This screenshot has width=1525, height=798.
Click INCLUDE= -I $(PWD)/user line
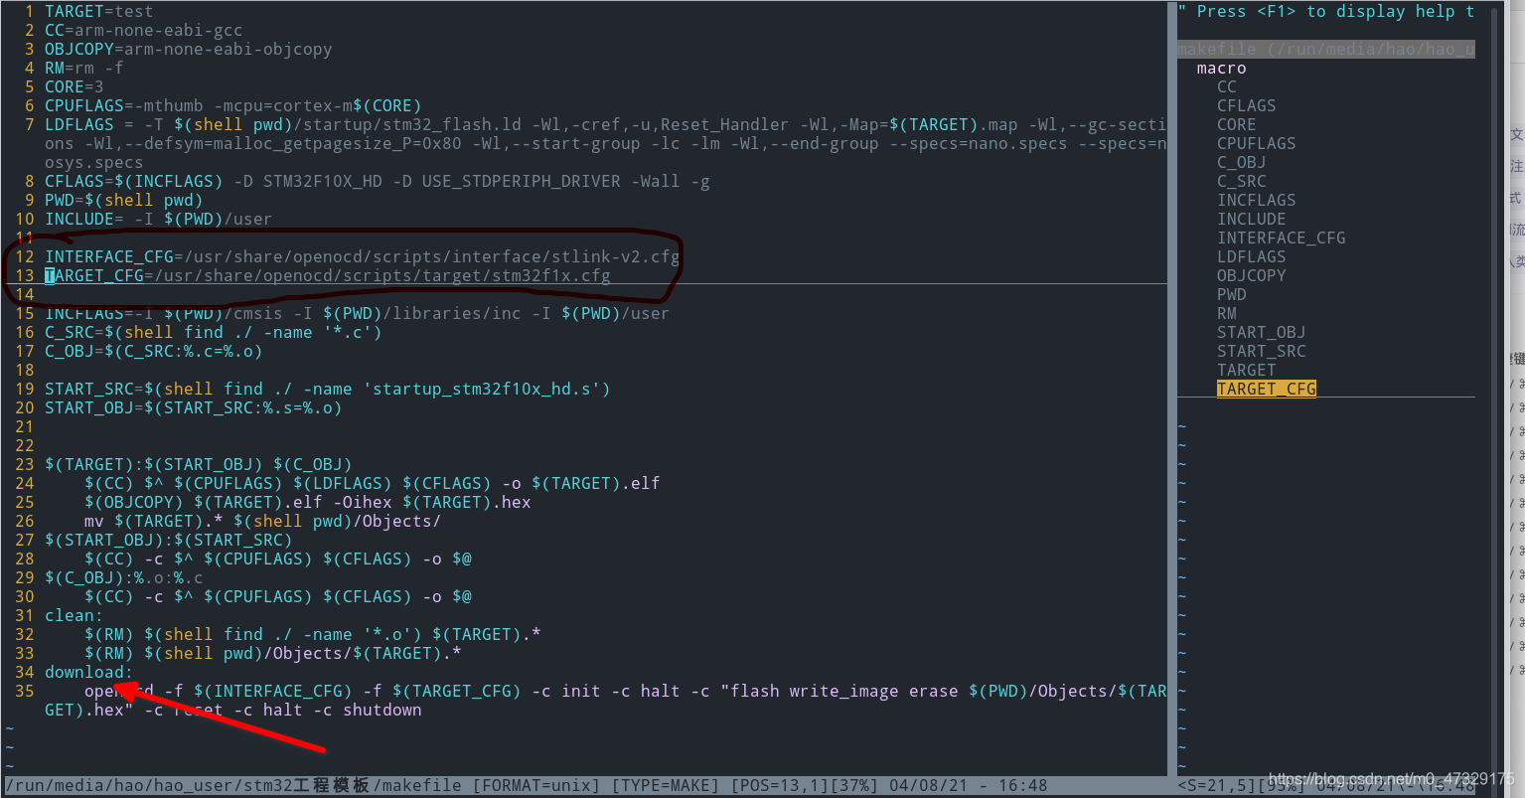point(158,219)
